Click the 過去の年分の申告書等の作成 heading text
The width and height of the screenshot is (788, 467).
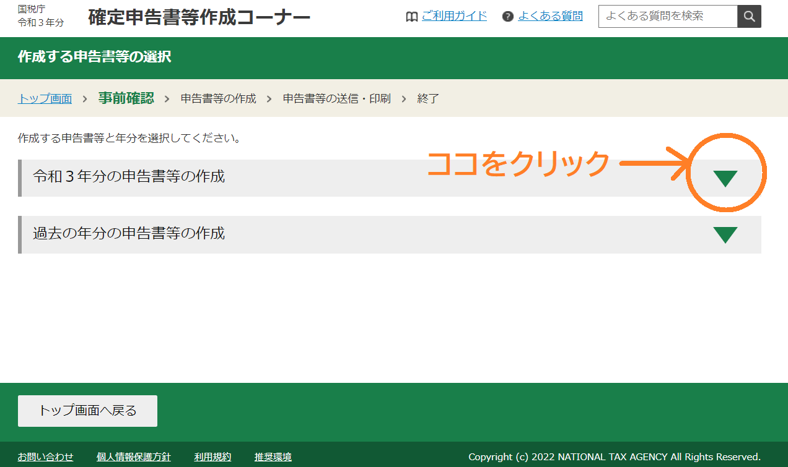coord(129,234)
